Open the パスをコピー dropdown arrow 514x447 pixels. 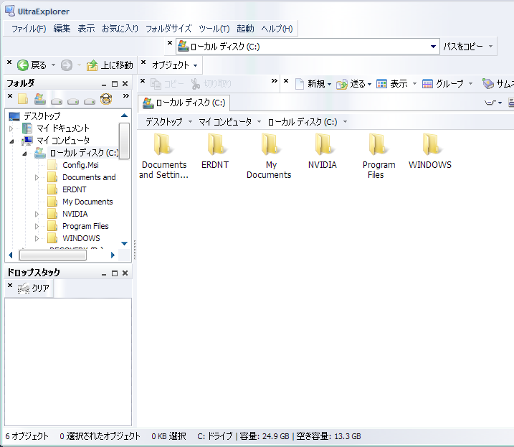pyautogui.click(x=490, y=46)
